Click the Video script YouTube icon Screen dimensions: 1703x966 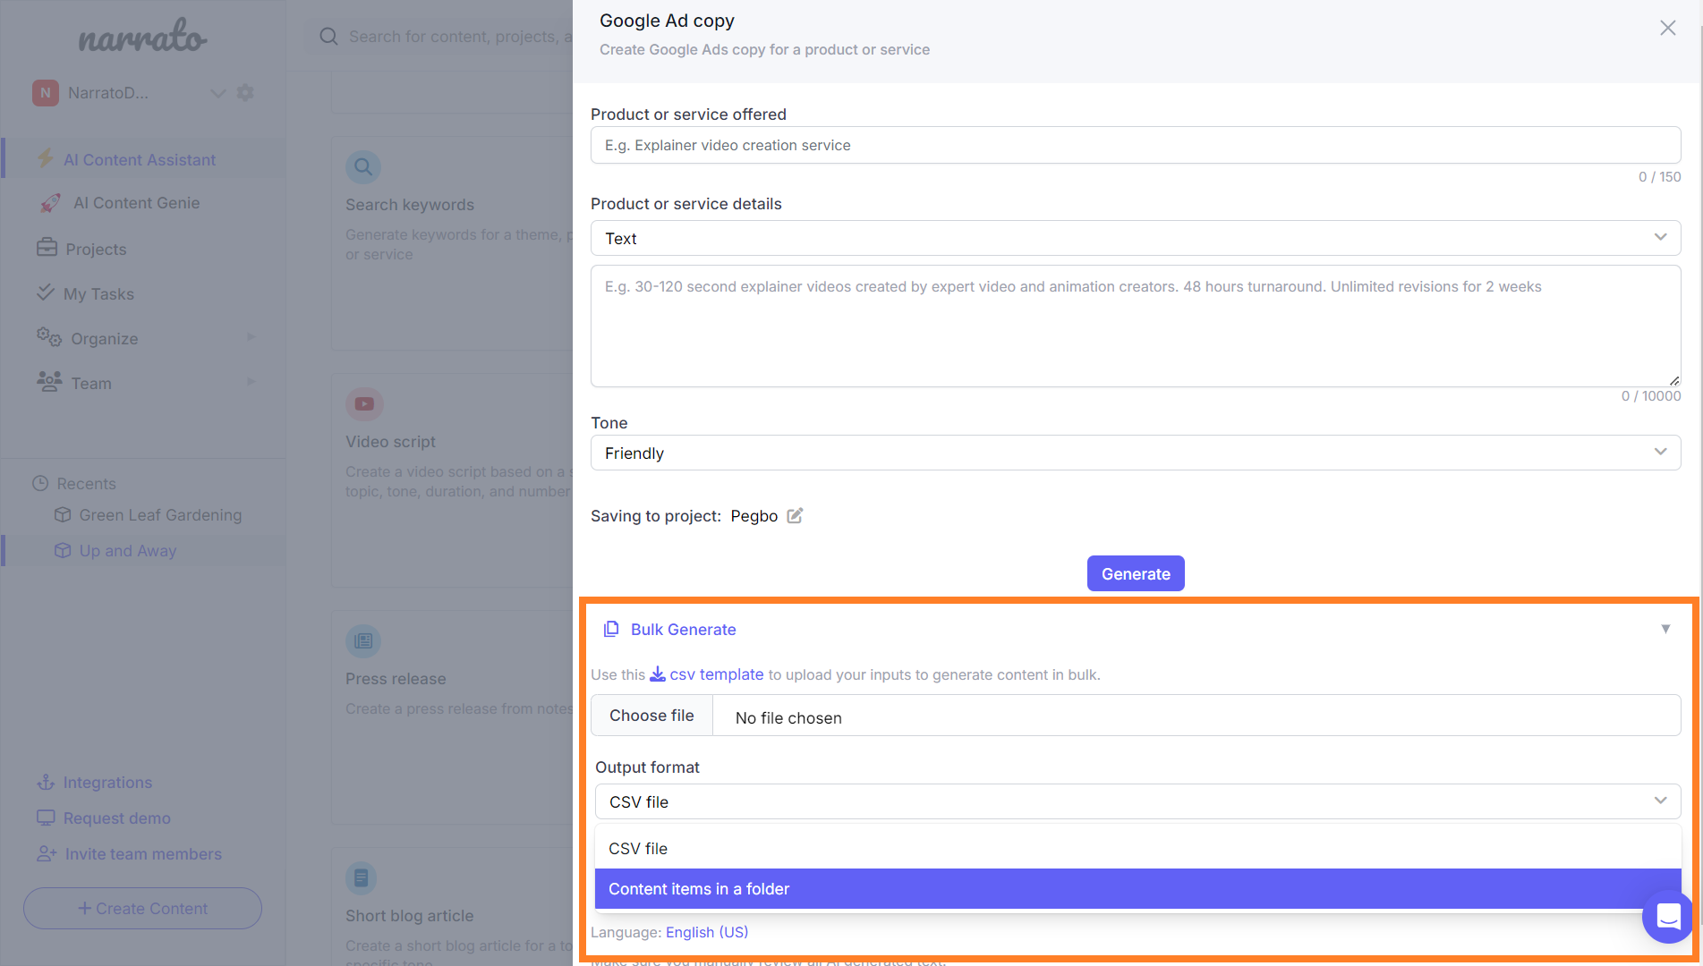pyautogui.click(x=364, y=404)
